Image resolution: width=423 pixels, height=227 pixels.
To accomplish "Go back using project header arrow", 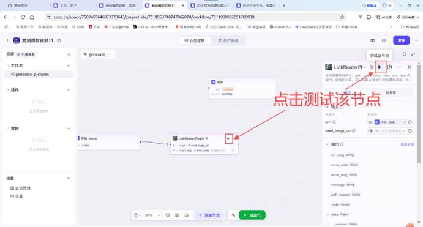I will tap(7, 40).
